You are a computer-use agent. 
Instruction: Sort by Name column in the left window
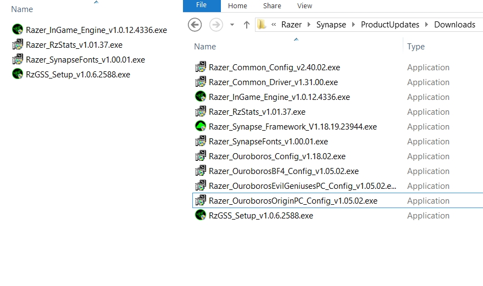click(x=22, y=9)
